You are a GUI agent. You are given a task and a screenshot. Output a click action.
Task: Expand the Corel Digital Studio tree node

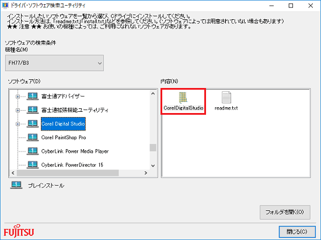18,124
